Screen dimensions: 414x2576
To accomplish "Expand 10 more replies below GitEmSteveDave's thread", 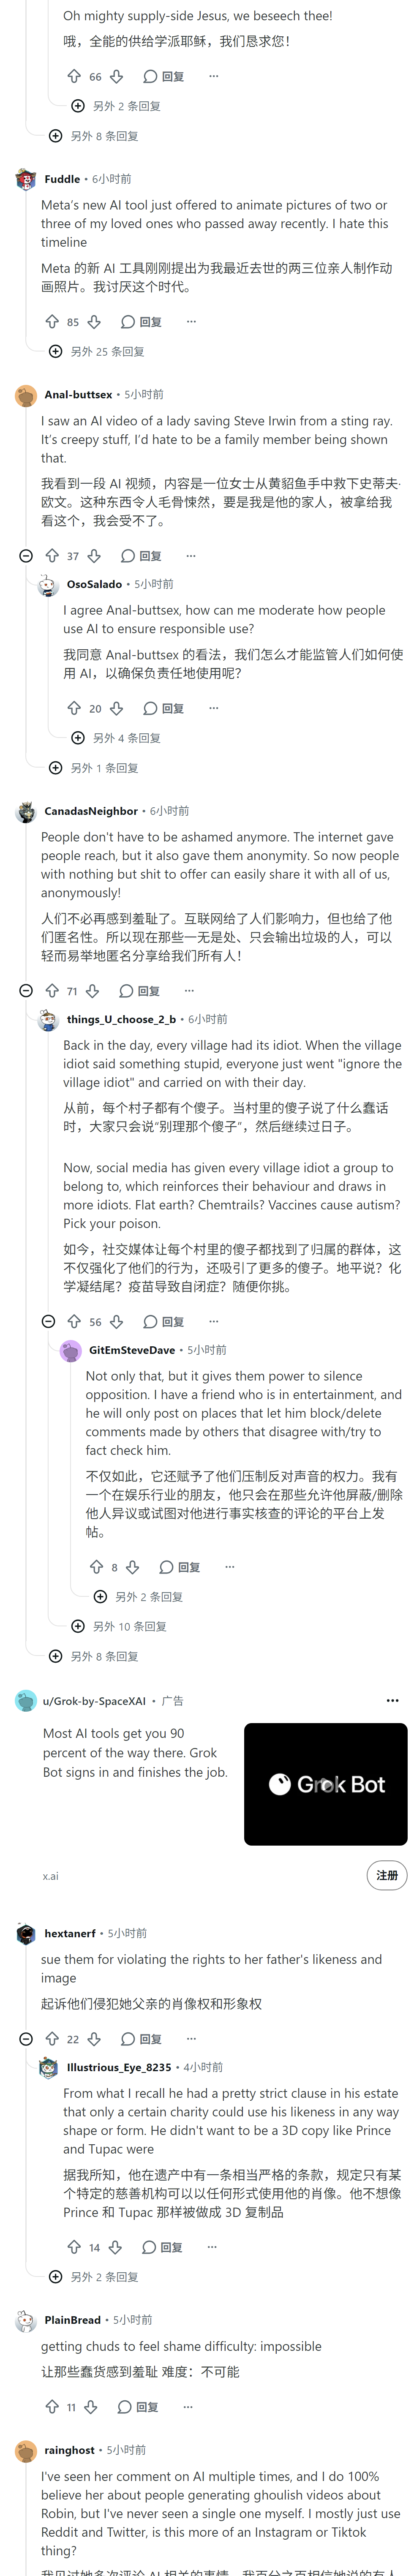I will [x=119, y=1627].
